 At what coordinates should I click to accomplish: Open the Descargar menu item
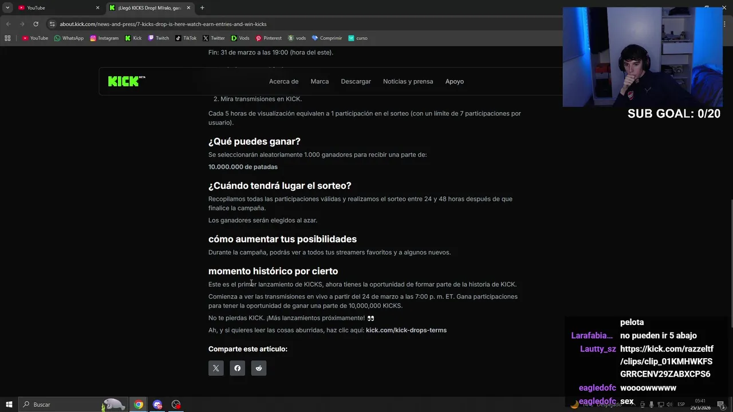click(x=356, y=81)
